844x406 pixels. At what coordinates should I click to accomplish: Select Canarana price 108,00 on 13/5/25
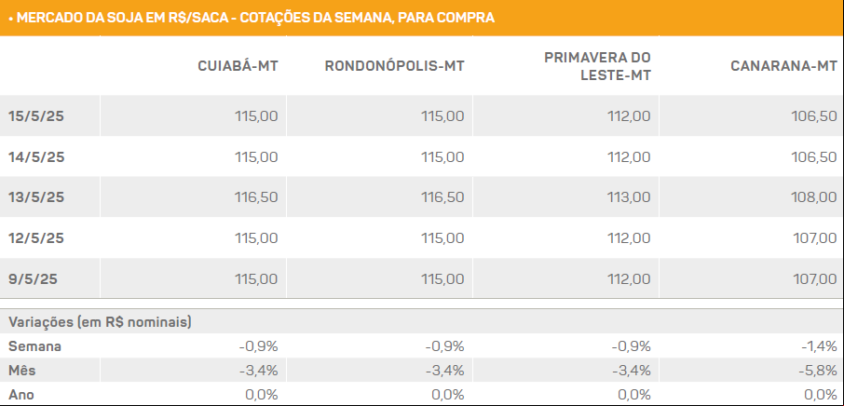(814, 197)
